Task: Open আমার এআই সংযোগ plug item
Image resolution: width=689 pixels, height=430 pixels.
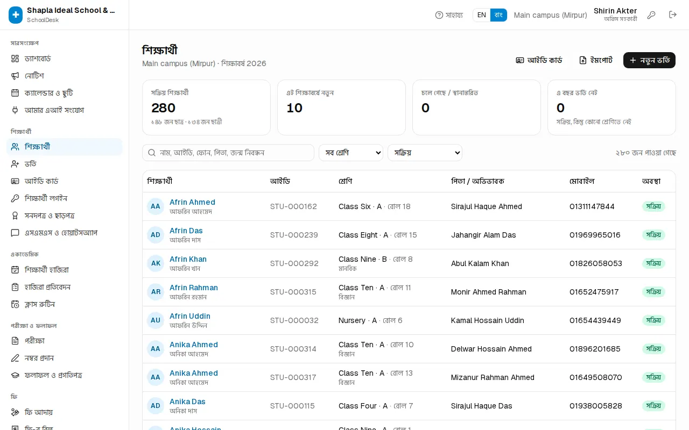Action: coord(65,110)
